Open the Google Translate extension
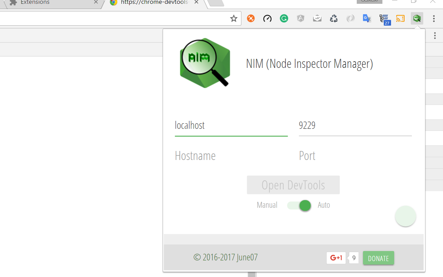The height and width of the screenshot is (277, 443). (x=367, y=18)
